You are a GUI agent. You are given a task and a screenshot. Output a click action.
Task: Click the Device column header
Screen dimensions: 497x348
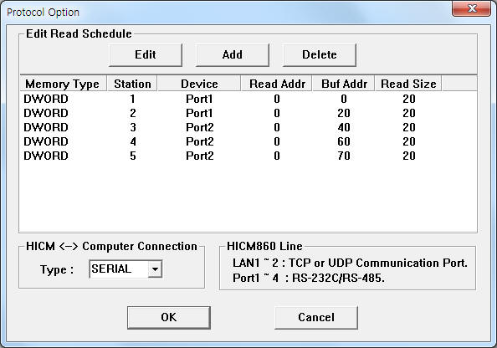pyautogui.click(x=199, y=84)
